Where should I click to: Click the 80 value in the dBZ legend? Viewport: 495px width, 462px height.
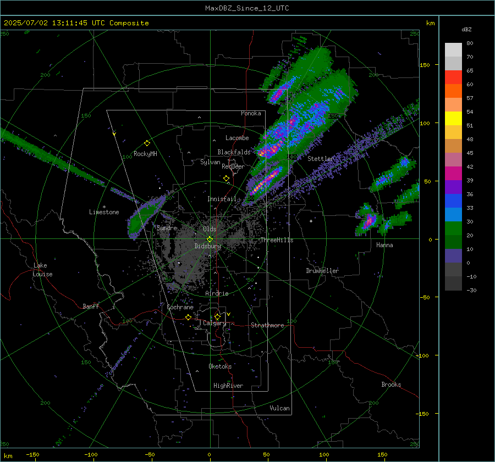coord(470,43)
